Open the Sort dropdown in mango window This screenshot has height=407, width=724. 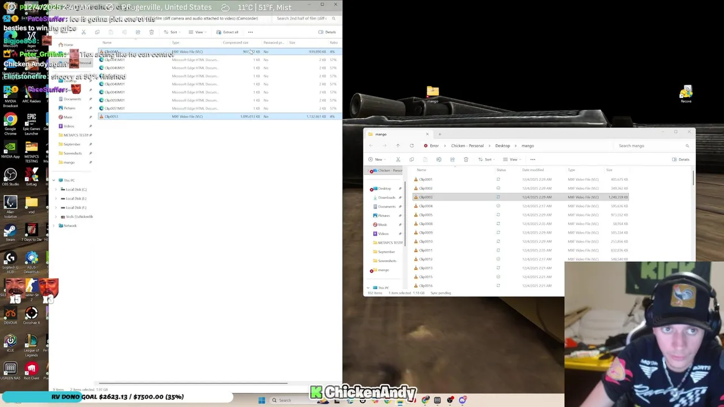[486, 159]
